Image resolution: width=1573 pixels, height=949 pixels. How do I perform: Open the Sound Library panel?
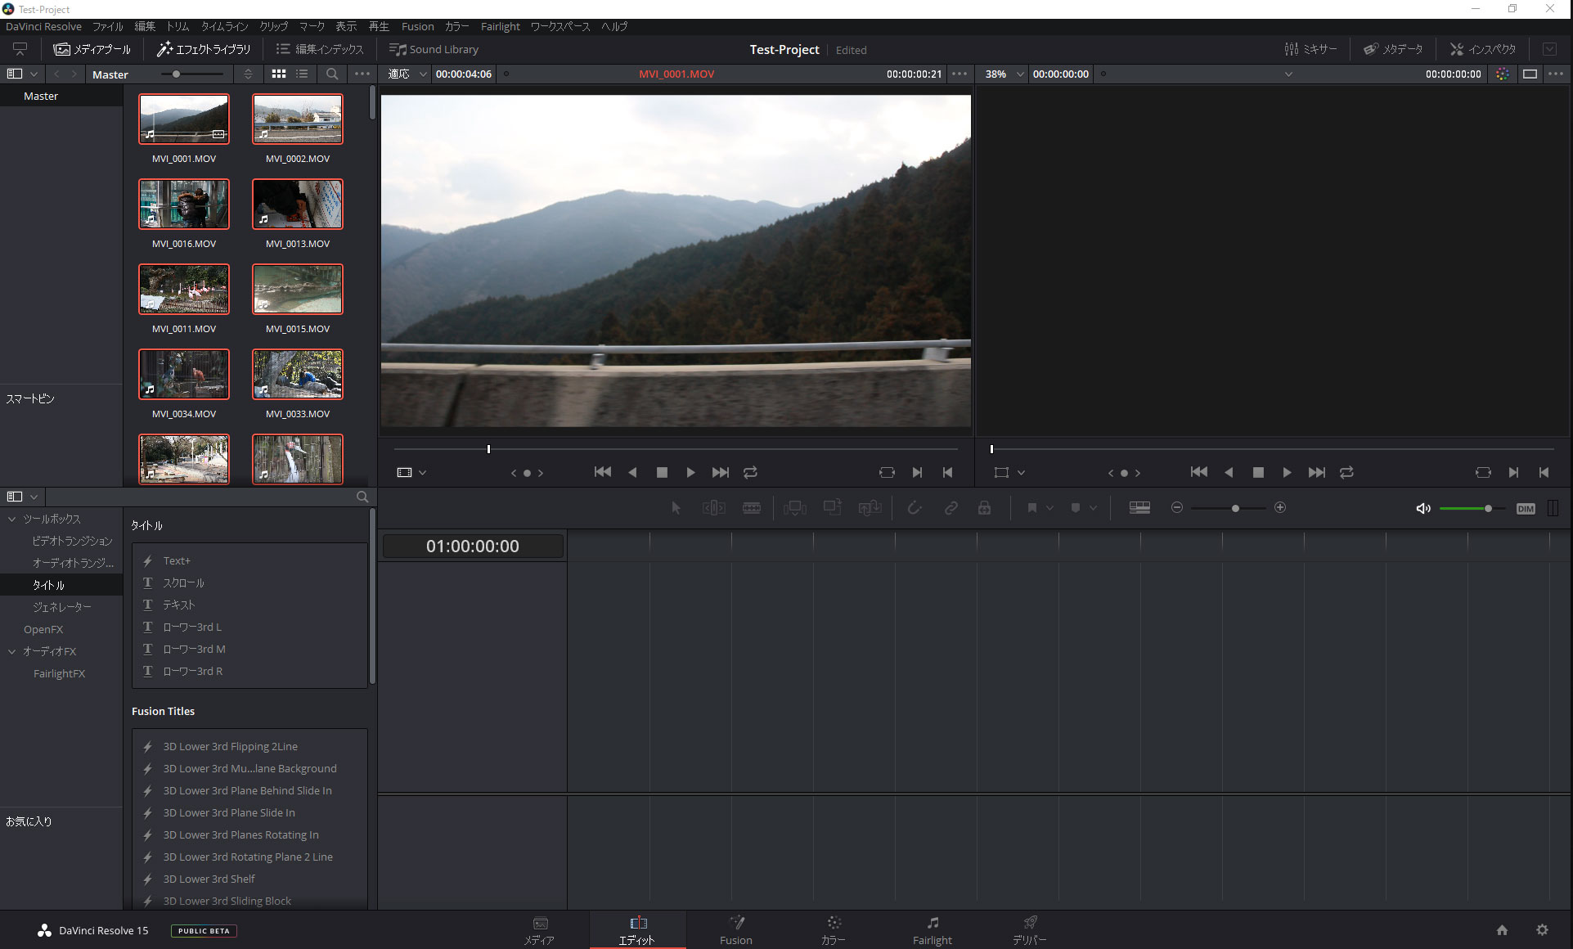click(x=434, y=49)
